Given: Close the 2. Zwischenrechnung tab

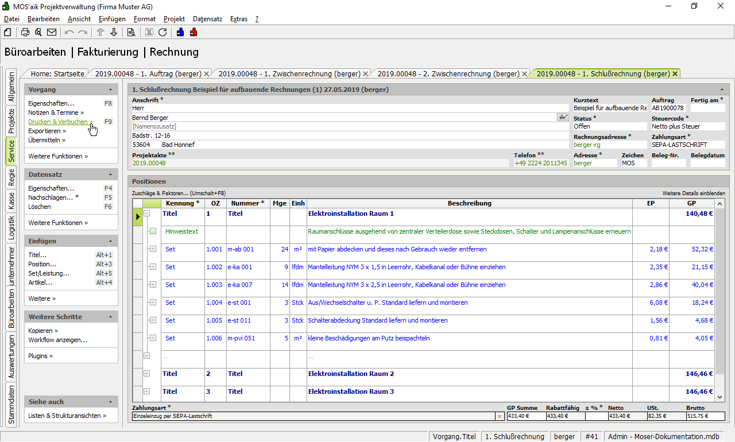Looking at the screenshot, I should pos(524,73).
